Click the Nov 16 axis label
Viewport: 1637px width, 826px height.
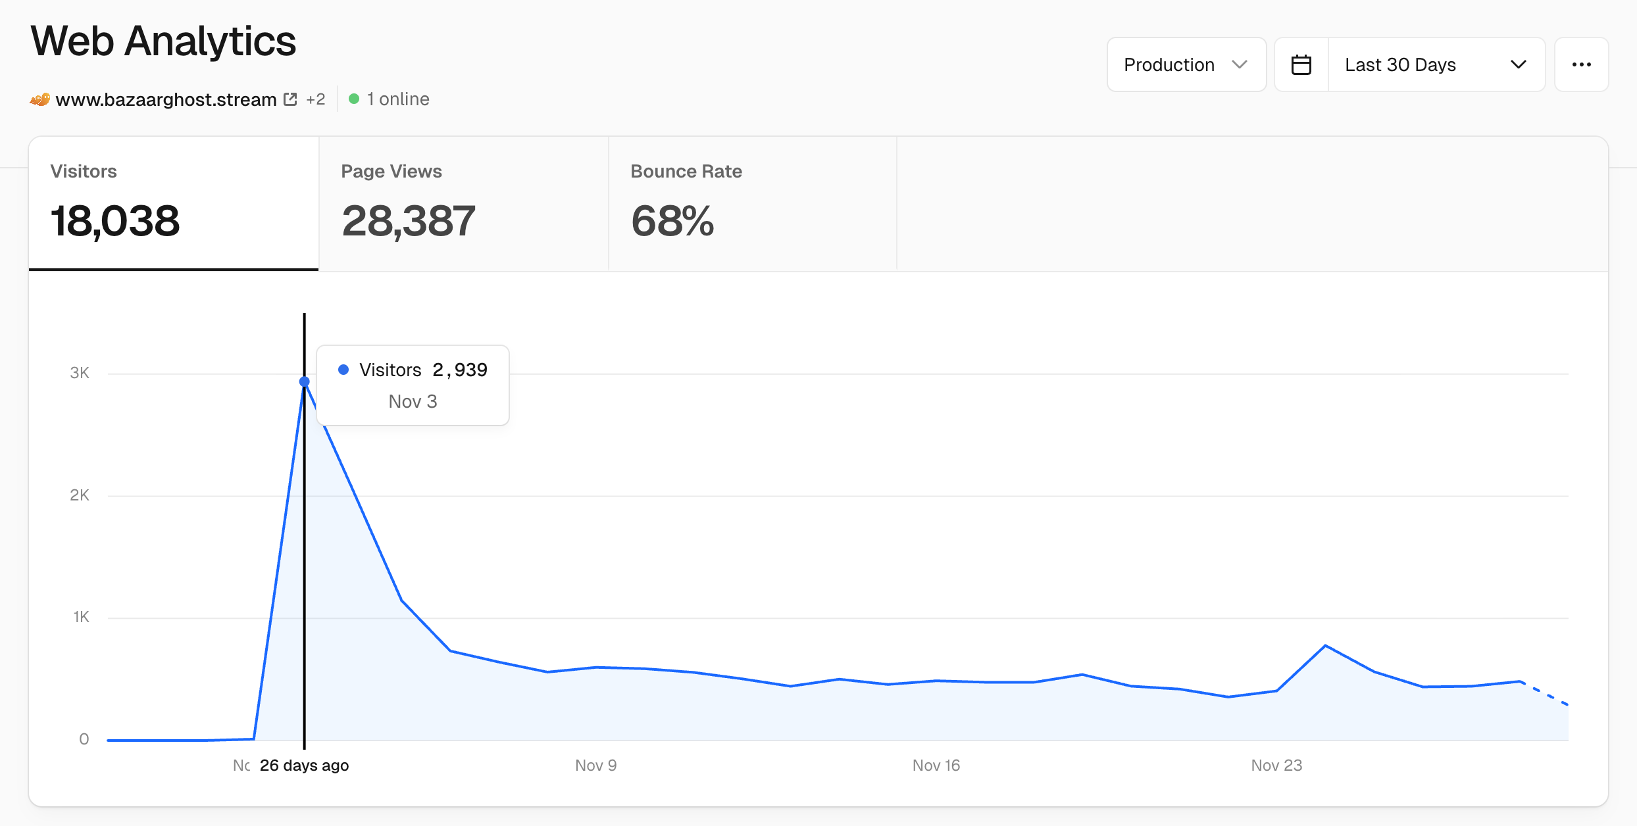[x=936, y=765]
